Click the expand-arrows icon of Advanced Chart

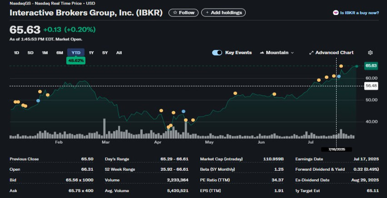311,53
